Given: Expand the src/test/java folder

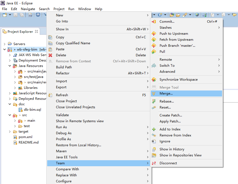Looking at the screenshot, I should coord(15,77).
